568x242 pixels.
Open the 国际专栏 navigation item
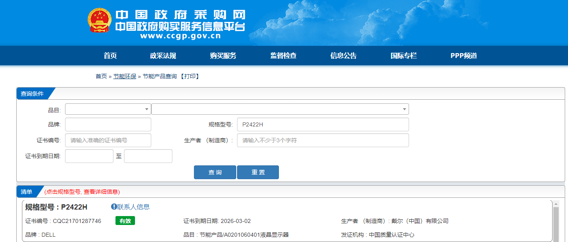point(404,56)
